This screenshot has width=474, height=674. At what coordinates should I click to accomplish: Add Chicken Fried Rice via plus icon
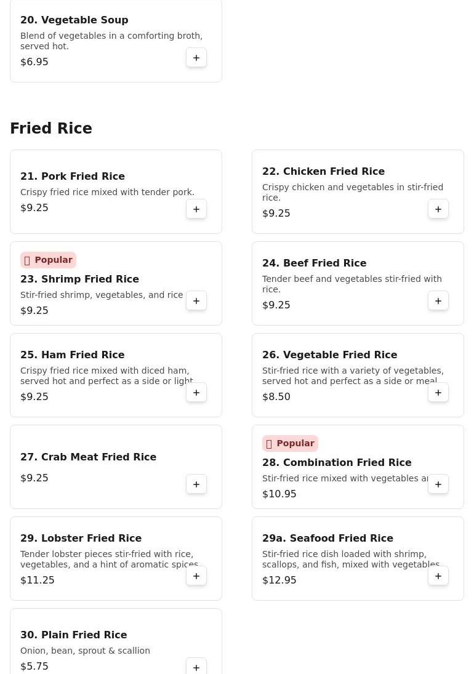pos(438,209)
